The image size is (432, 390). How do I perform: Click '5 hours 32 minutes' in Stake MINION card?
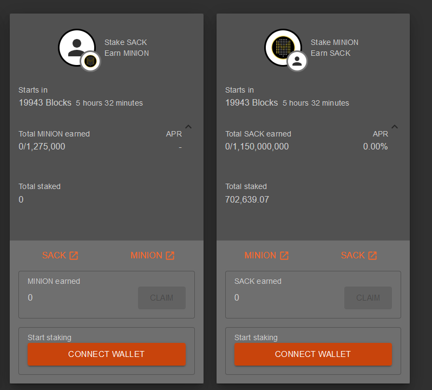[316, 103]
